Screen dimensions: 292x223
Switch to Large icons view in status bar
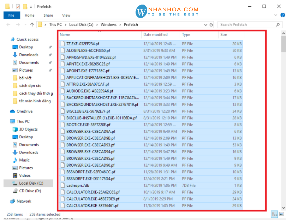tap(281, 214)
